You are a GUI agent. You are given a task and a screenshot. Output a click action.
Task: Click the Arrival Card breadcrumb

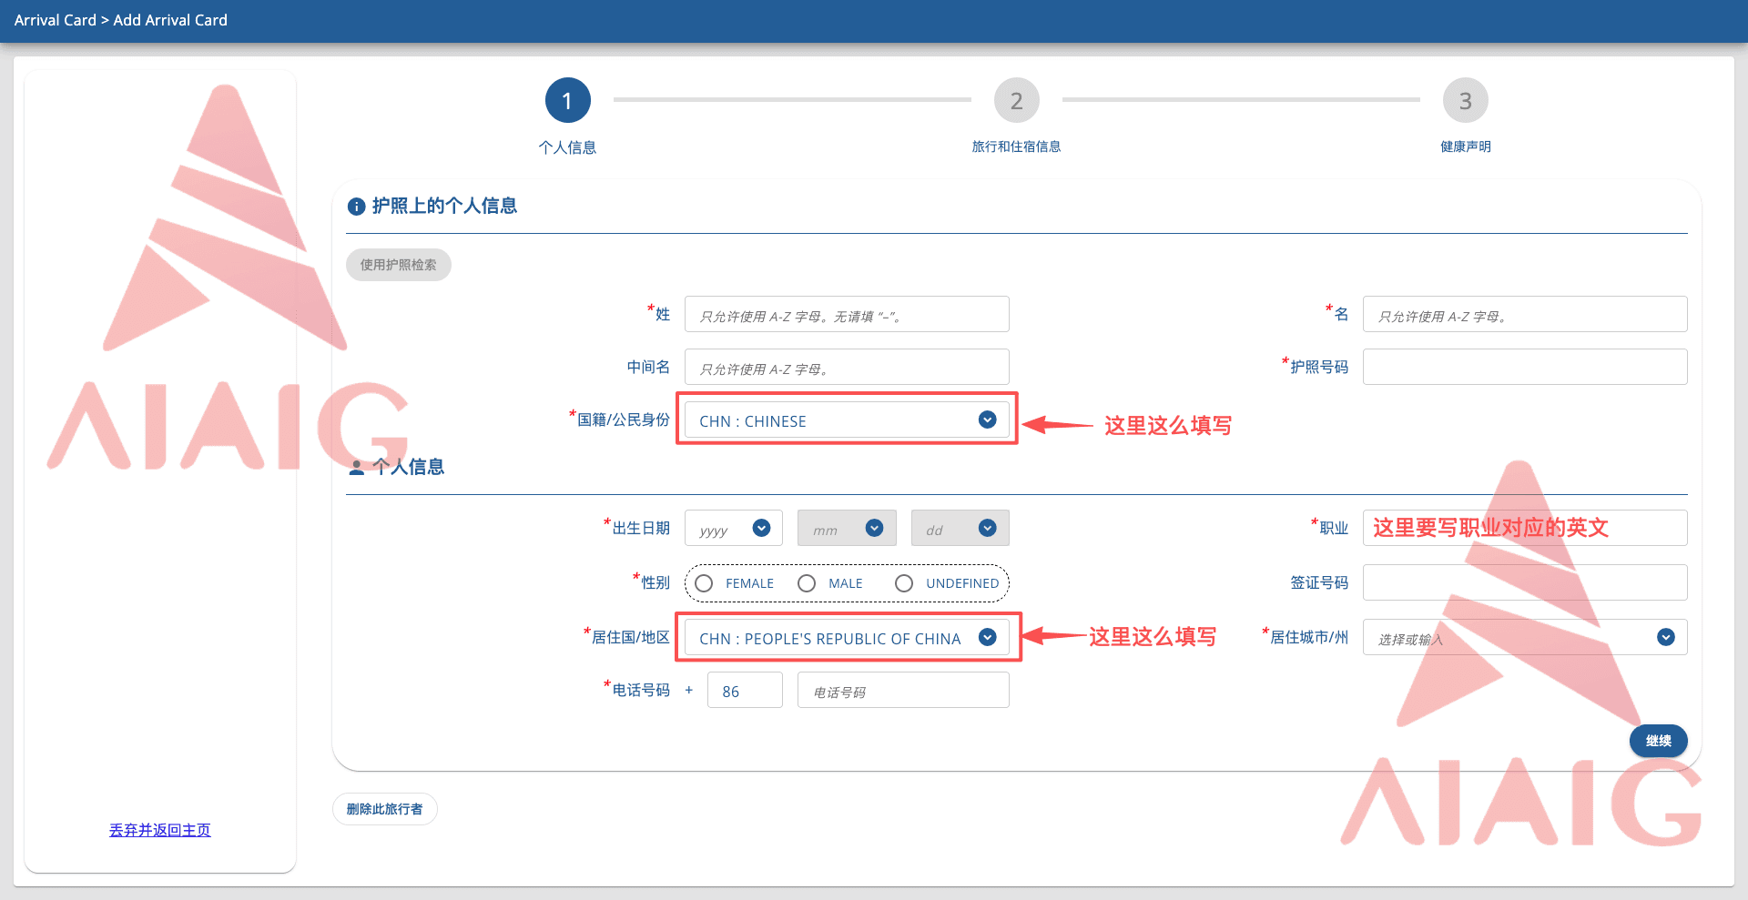tap(55, 20)
